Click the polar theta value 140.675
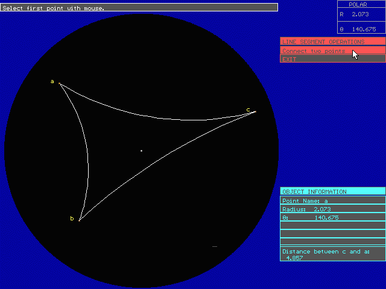Viewport: 386px width, 289px height. tap(364, 30)
